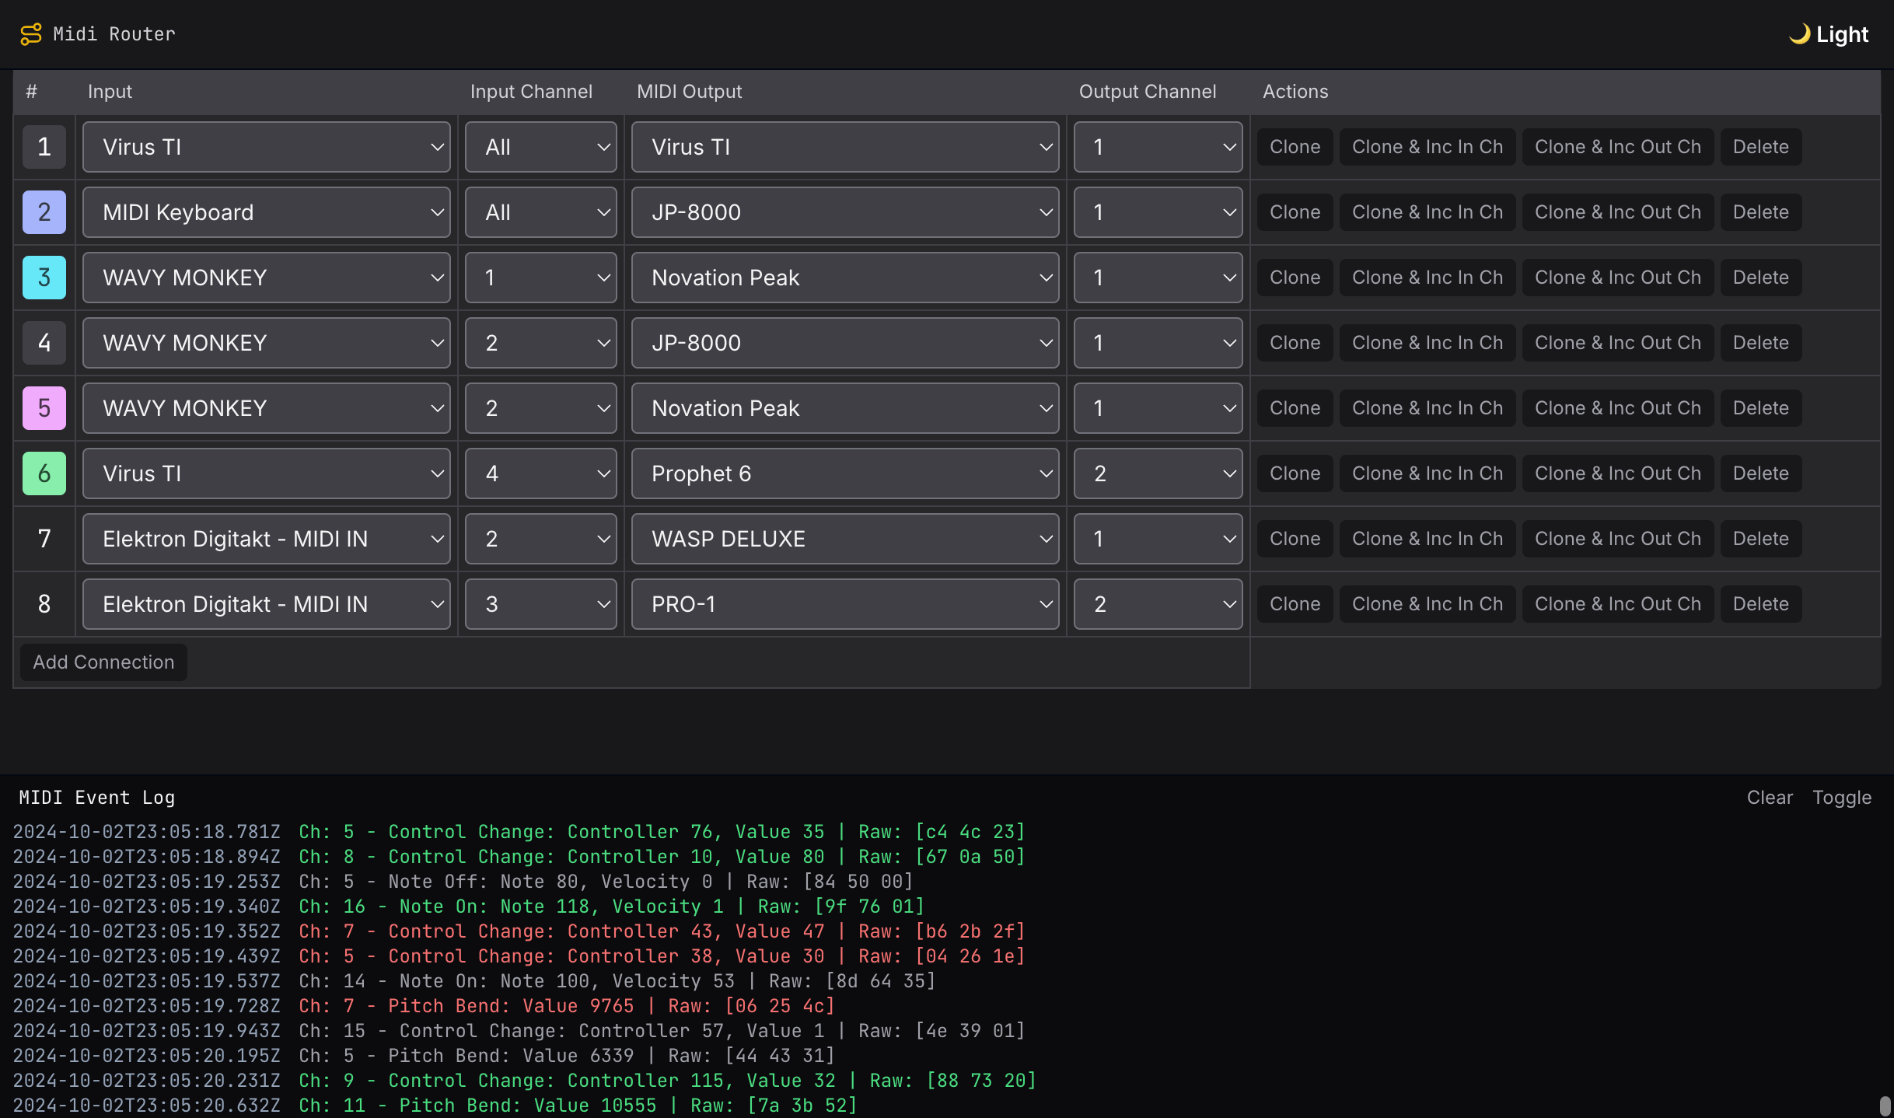Click Clone & Inc In Ch for row 4
This screenshot has width=1894, height=1118.
point(1427,343)
